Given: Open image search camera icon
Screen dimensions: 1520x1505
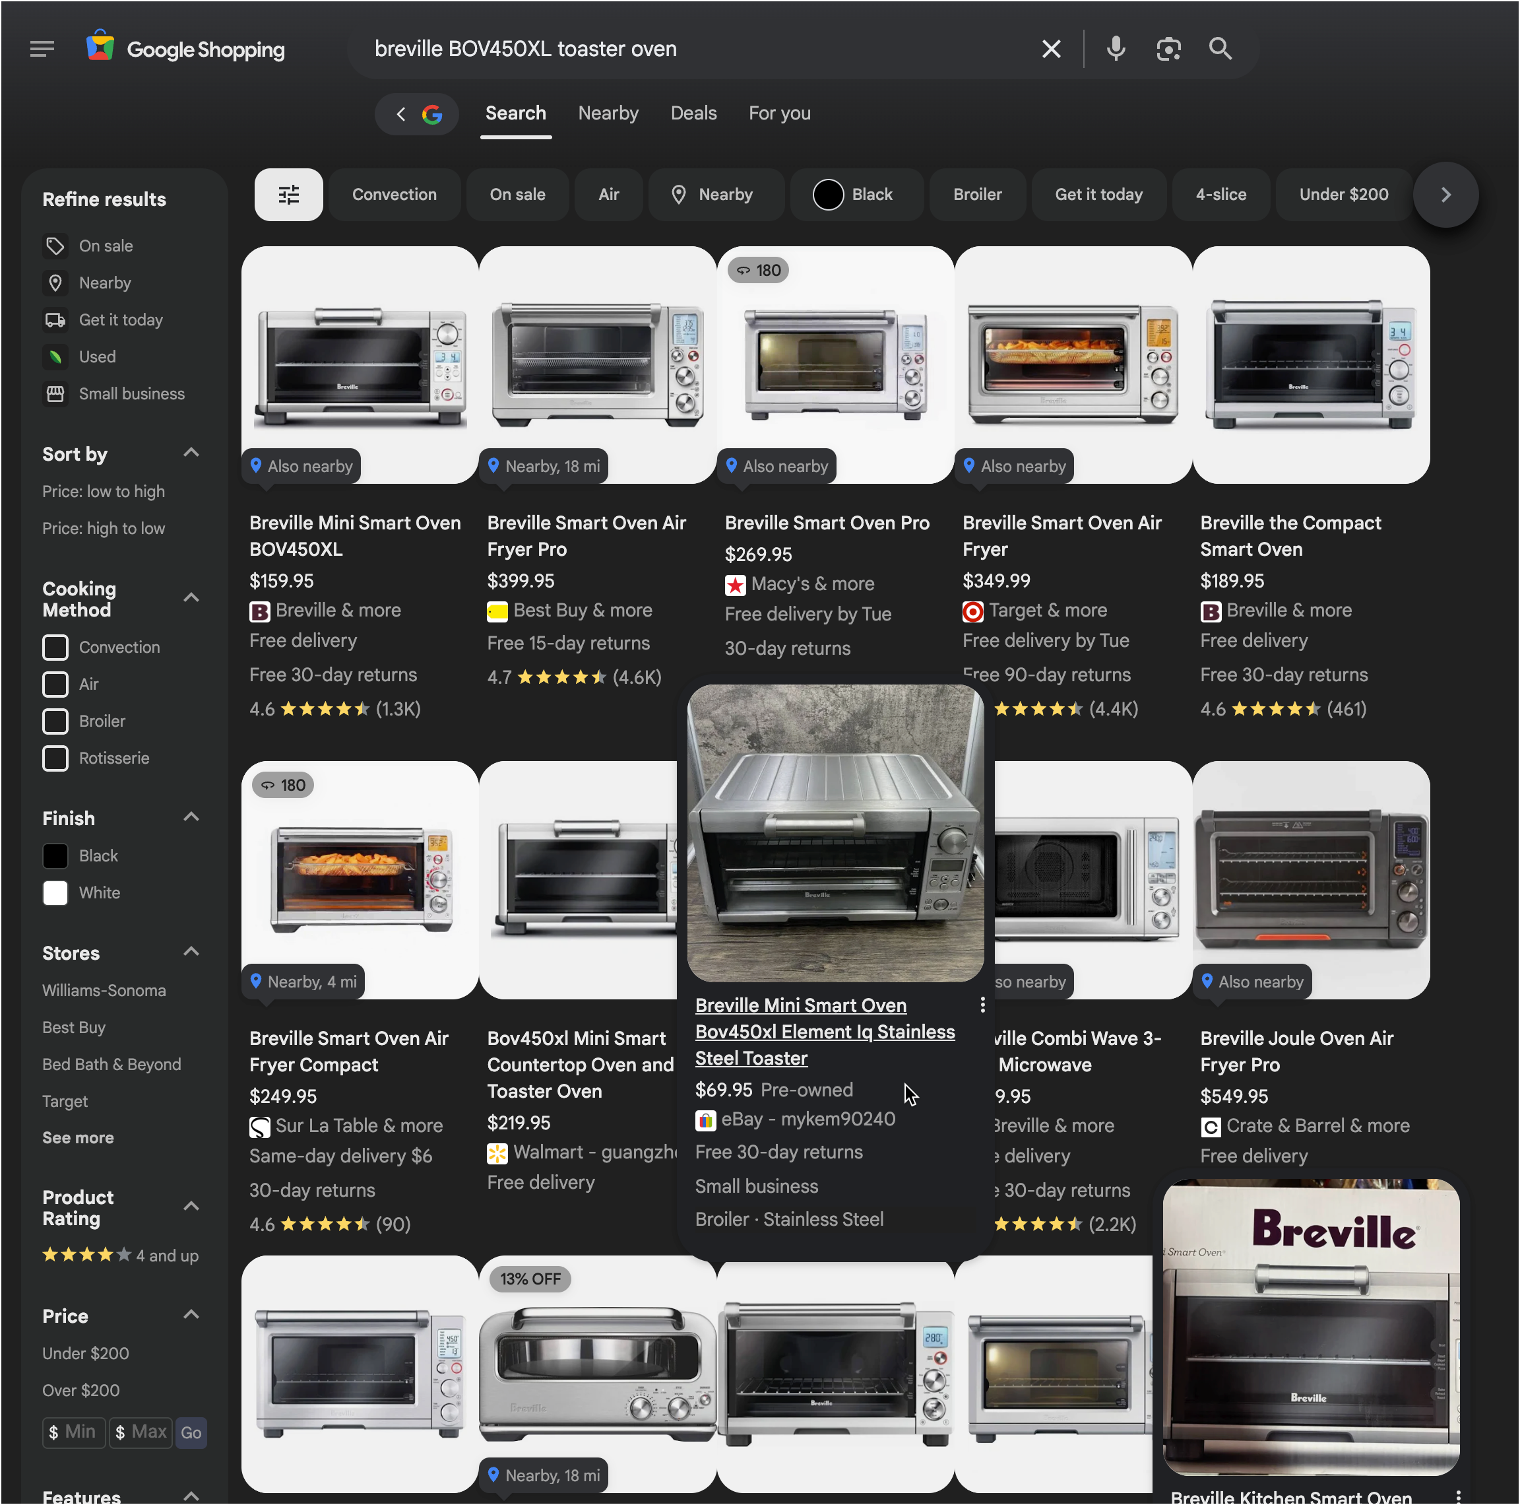Looking at the screenshot, I should point(1168,49).
